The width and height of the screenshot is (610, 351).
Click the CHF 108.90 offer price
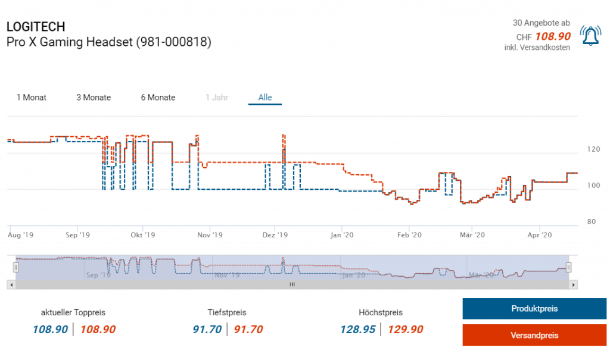click(x=552, y=36)
